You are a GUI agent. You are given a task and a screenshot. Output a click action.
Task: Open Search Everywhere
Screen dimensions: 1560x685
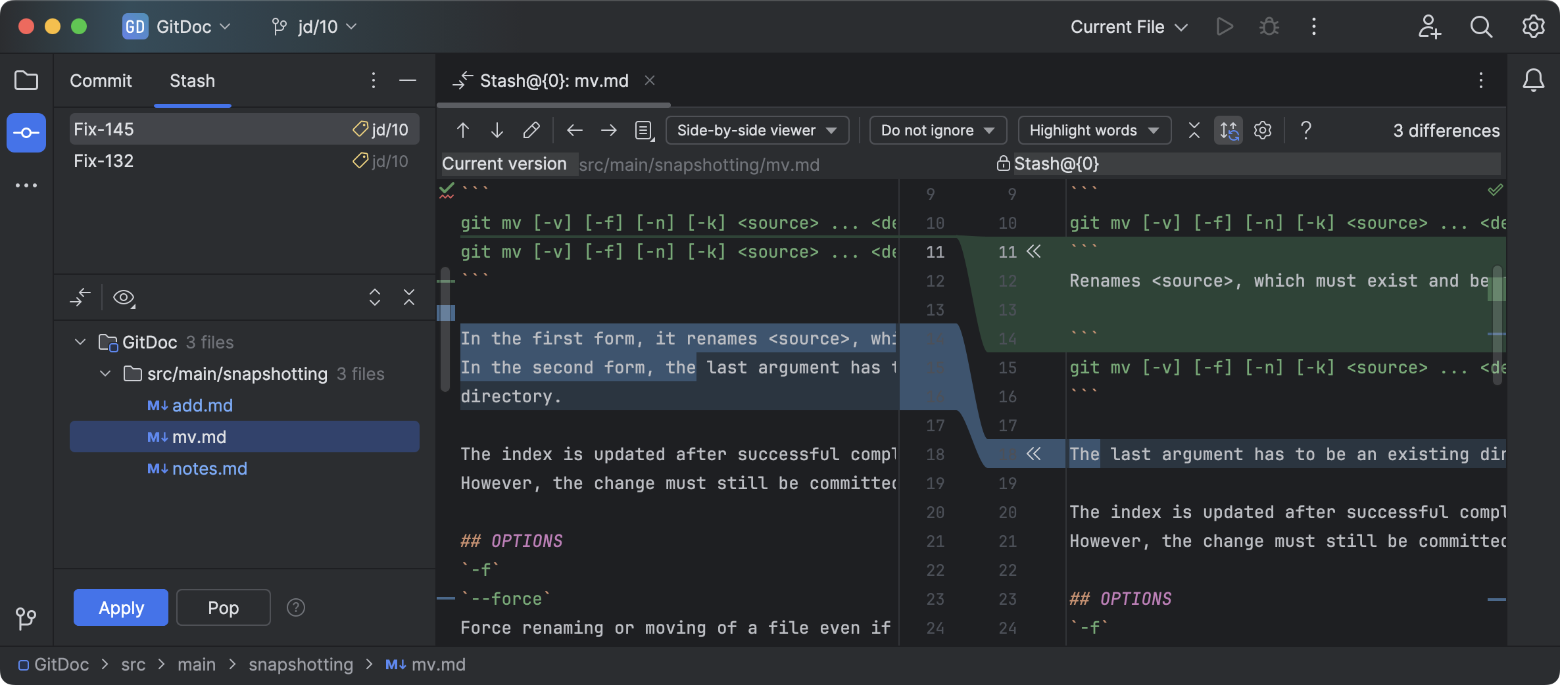(1481, 27)
